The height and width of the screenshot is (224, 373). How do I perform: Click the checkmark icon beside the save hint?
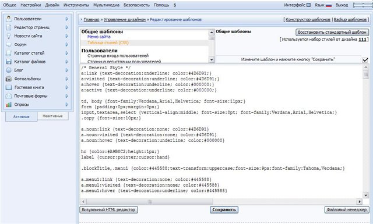(x=365, y=60)
